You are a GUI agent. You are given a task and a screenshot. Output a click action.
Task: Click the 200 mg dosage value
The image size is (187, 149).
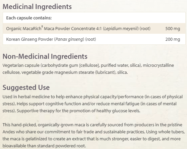tap(173, 39)
